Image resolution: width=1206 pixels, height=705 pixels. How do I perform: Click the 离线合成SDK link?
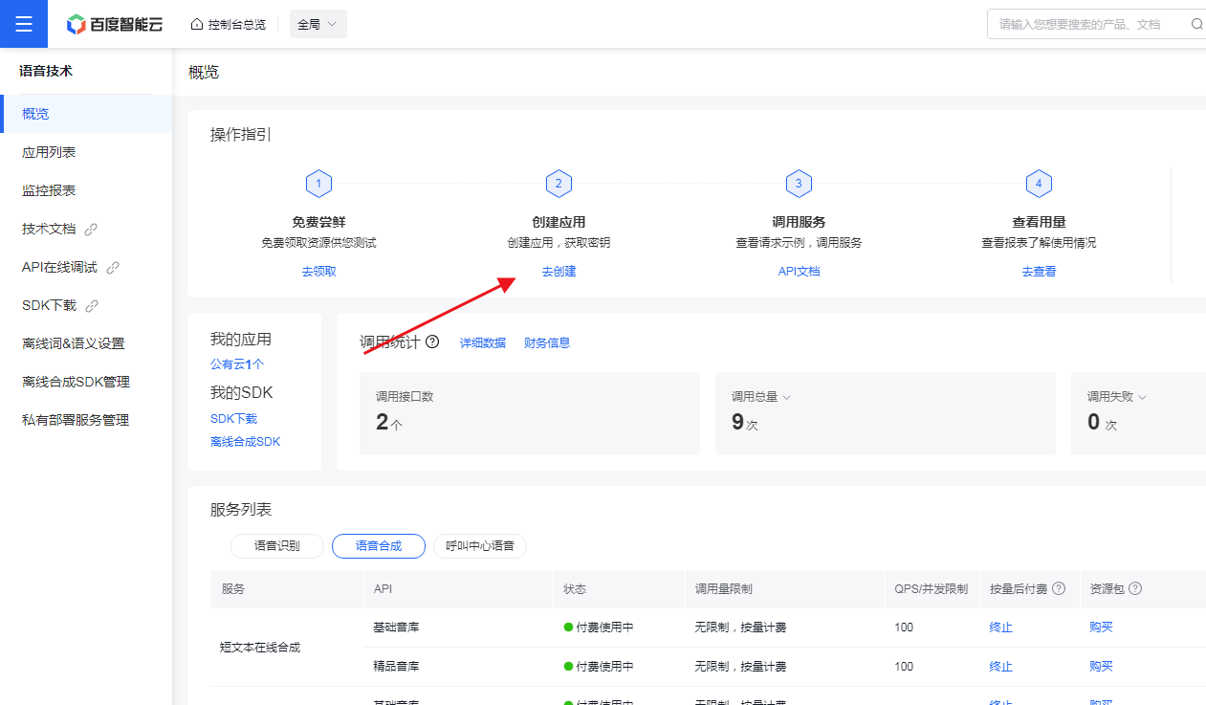pyautogui.click(x=246, y=442)
